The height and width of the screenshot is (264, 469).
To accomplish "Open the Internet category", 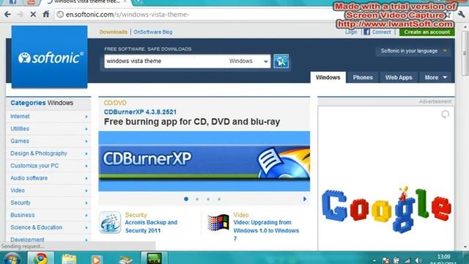I will [20, 117].
